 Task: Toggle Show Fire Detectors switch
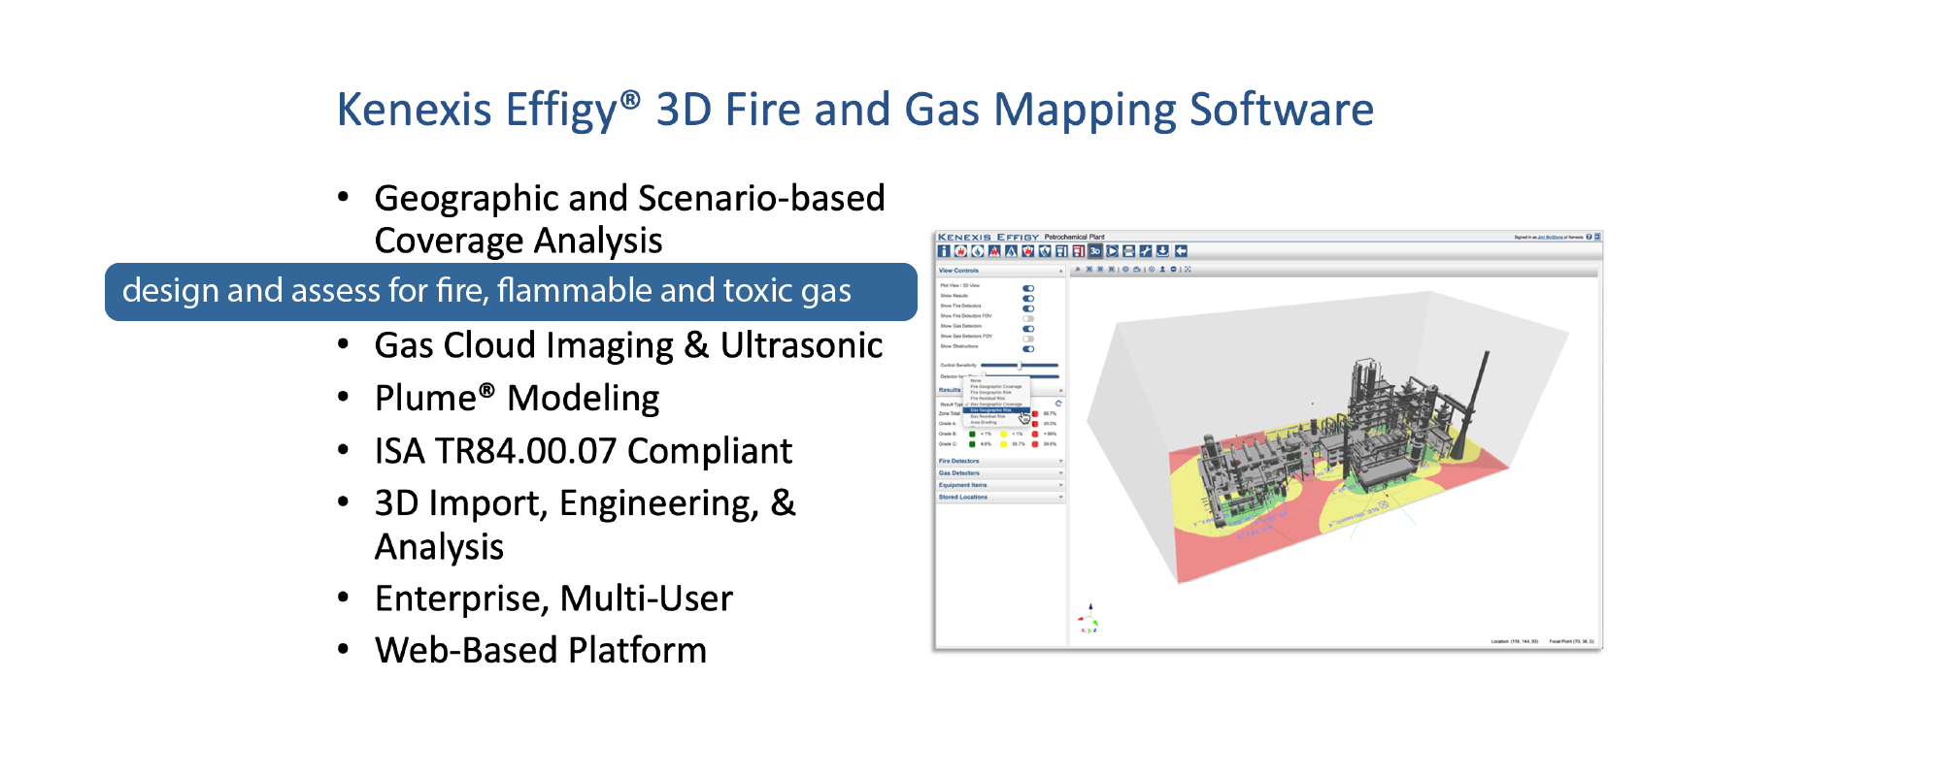[x=1028, y=308]
